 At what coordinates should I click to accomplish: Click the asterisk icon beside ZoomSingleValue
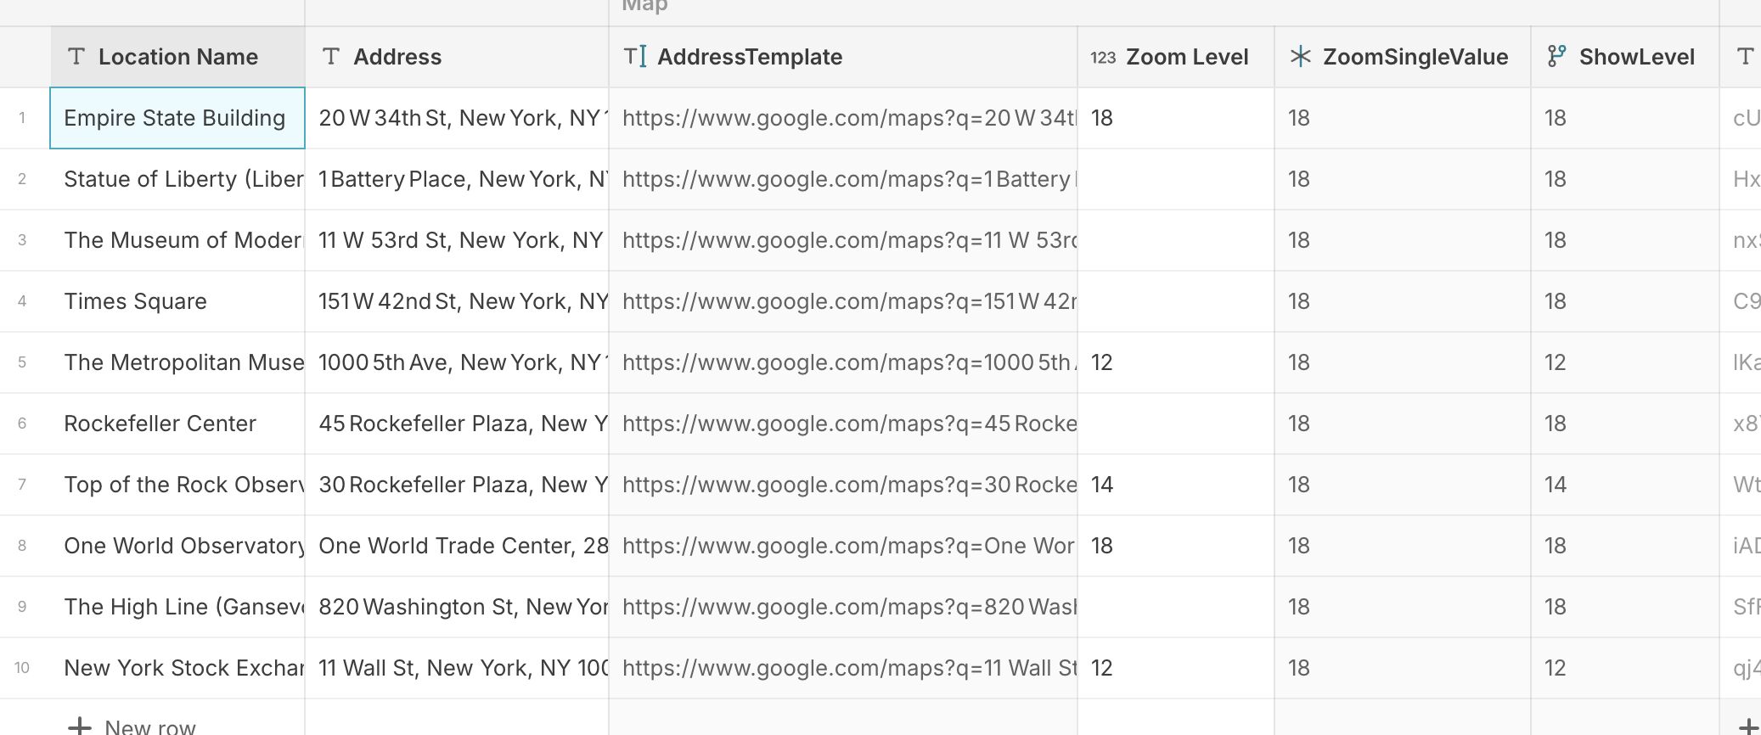click(x=1300, y=57)
